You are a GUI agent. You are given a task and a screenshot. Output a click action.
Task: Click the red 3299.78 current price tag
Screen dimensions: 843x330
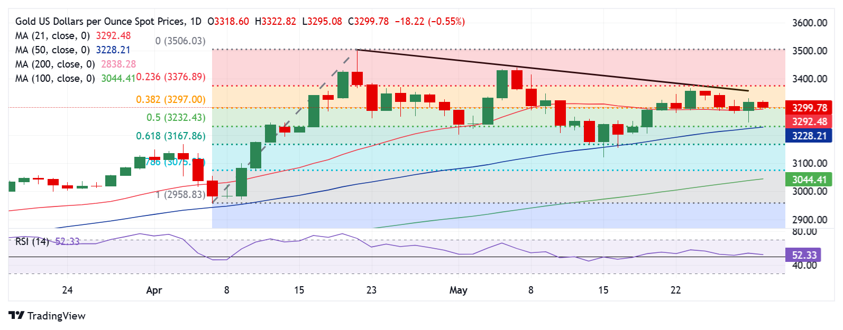(809, 108)
